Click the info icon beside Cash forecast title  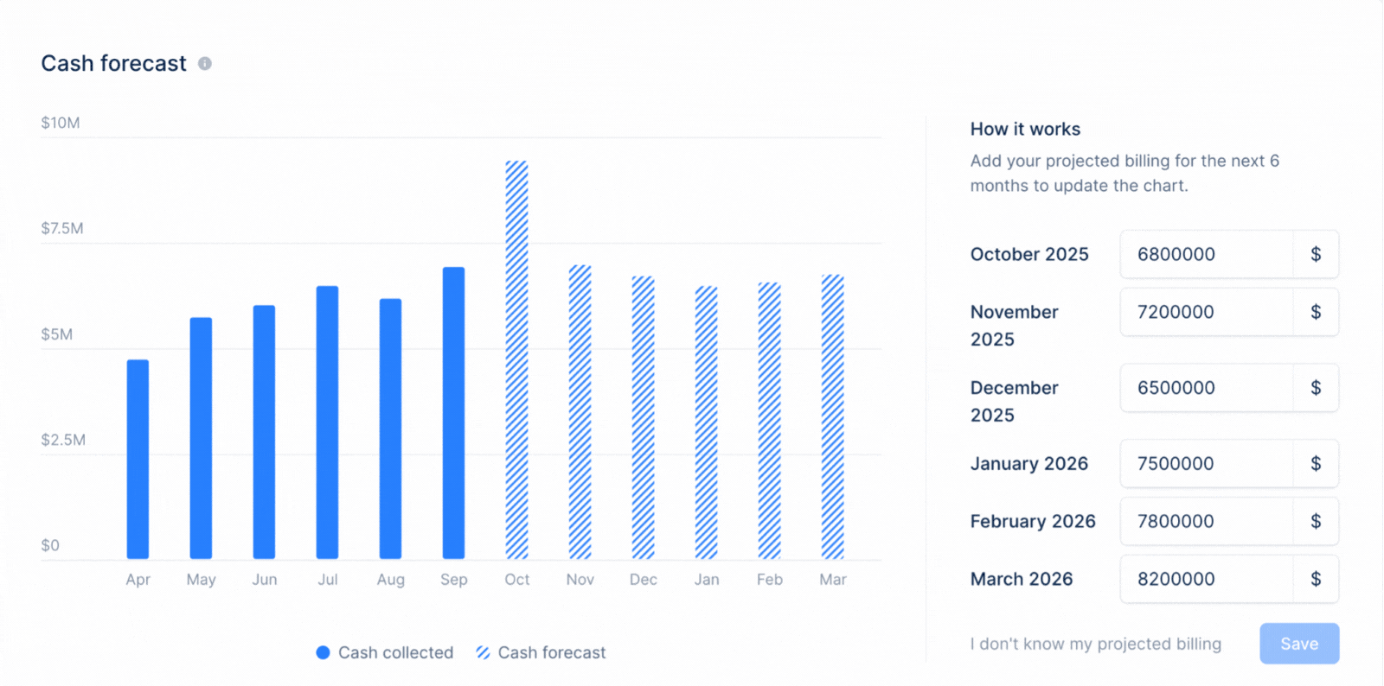[205, 64]
